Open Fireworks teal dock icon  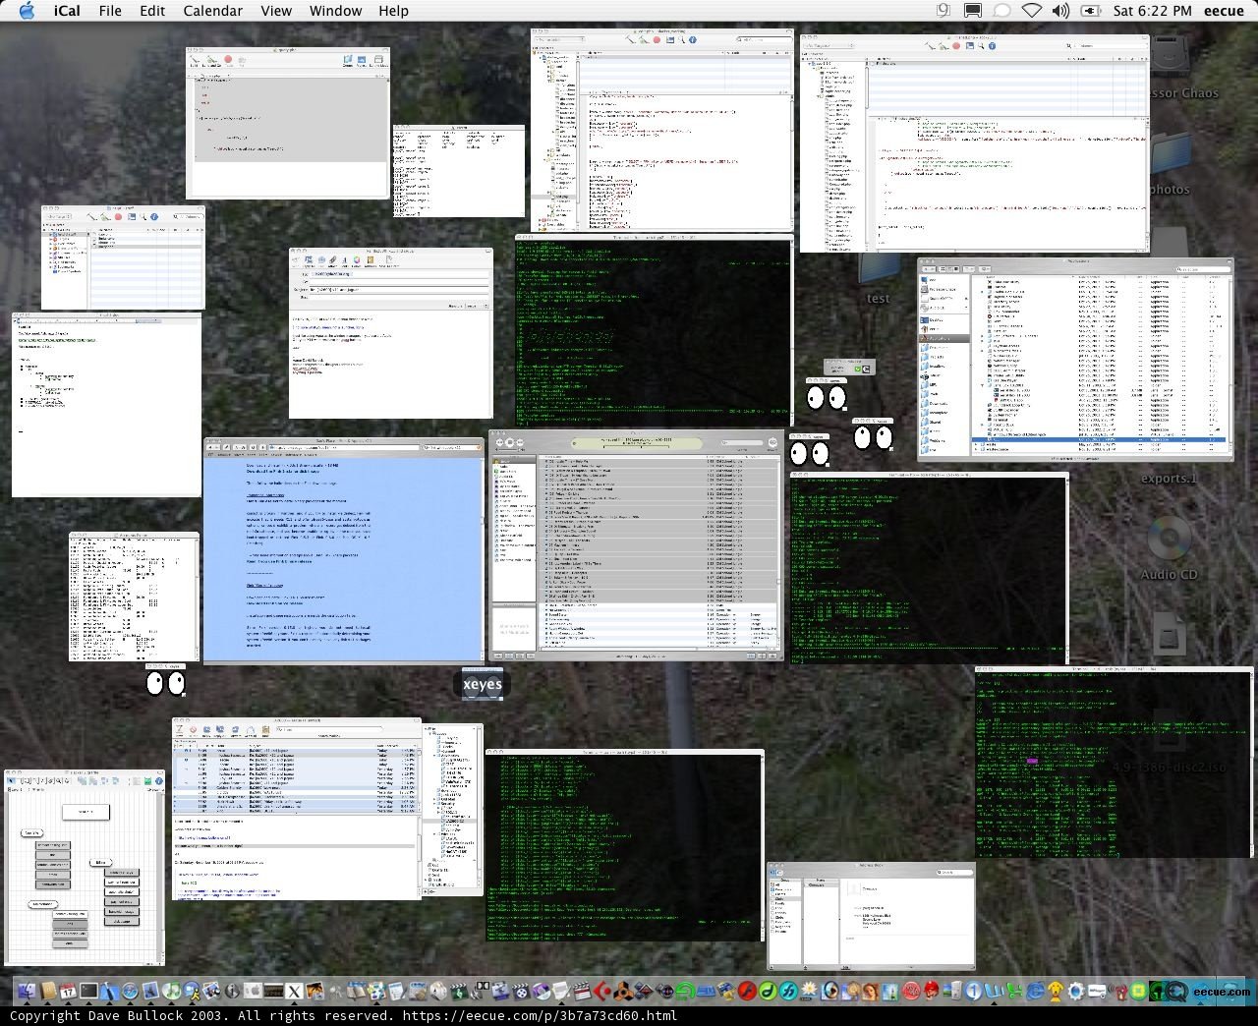788,991
